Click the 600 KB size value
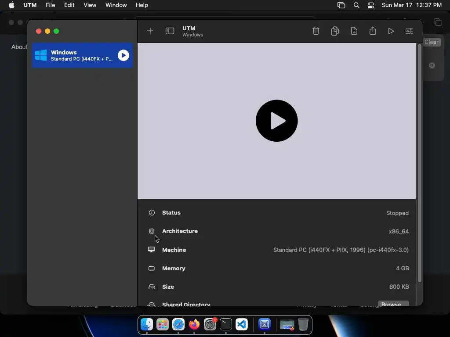Screen dimensions: 450x337 pyautogui.click(x=399, y=287)
